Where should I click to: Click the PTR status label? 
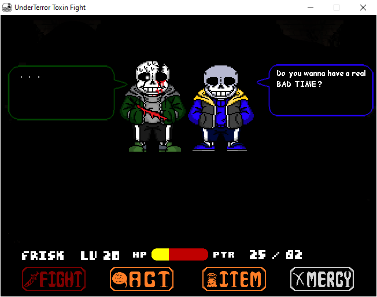(224, 255)
